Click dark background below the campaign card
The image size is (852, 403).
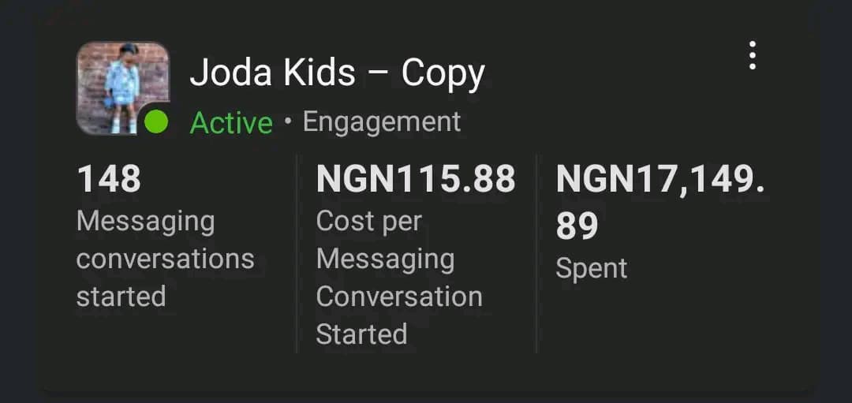(426, 397)
